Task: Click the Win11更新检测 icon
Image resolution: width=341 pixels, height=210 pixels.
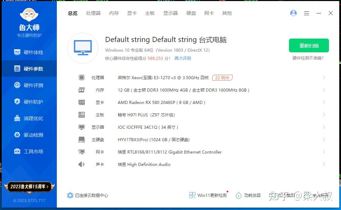Action: pos(192,195)
